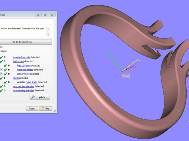The image size is (189, 141).
Task: Open Help from the dialog
Action: click(46, 108)
